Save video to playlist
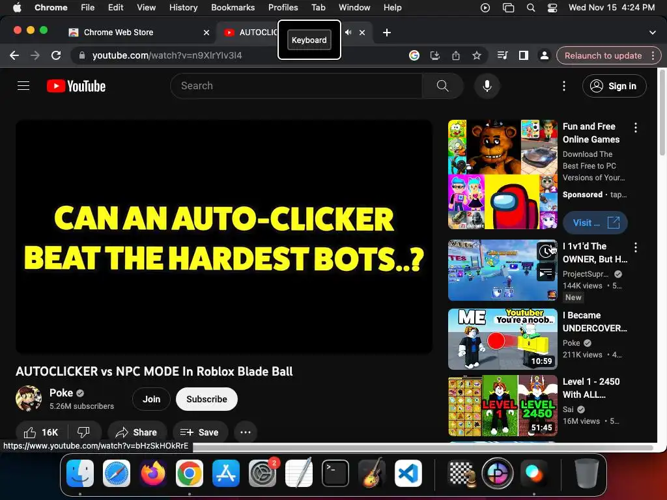The width and height of the screenshot is (667, 500). (200, 432)
